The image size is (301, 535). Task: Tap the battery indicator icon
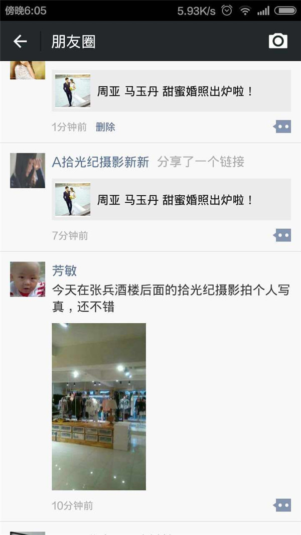(x=285, y=11)
